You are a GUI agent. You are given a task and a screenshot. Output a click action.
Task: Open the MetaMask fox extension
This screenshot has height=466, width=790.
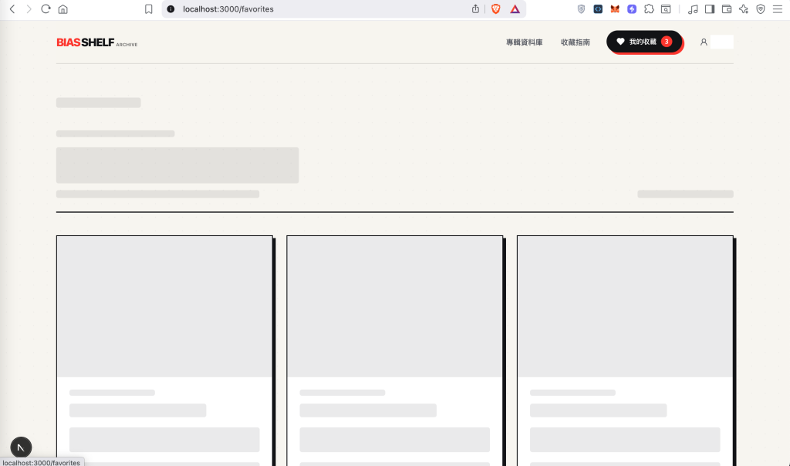[615, 9]
